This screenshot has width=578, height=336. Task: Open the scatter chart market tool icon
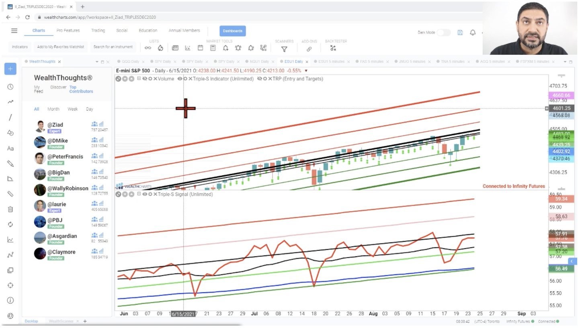tap(188, 48)
